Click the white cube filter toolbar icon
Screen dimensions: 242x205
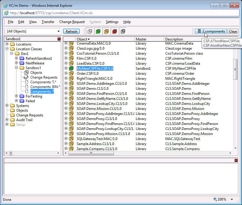point(90,31)
